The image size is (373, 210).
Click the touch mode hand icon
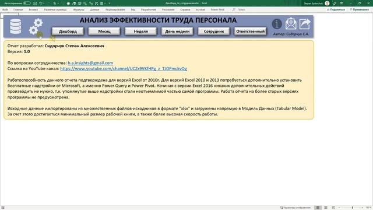click(x=55, y=3)
